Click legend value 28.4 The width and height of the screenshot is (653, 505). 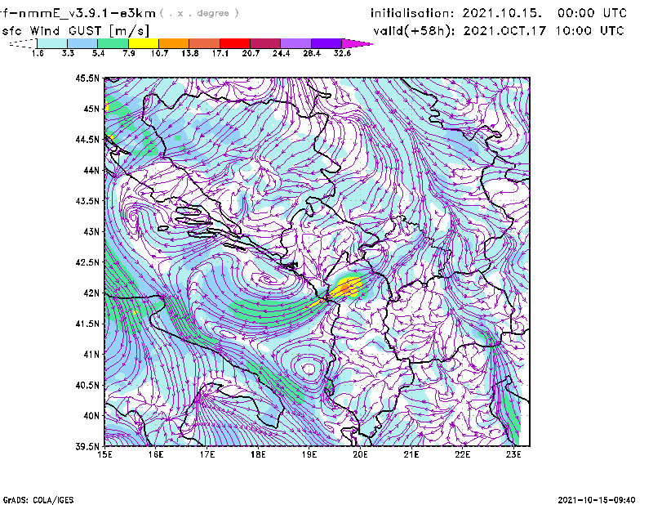pyautogui.click(x=312, y=53)
